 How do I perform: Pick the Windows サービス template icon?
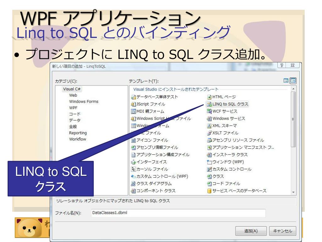click(209, 118)
